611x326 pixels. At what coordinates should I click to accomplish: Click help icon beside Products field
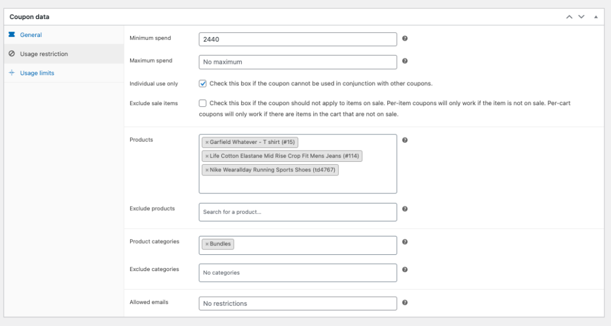(405, 140)
